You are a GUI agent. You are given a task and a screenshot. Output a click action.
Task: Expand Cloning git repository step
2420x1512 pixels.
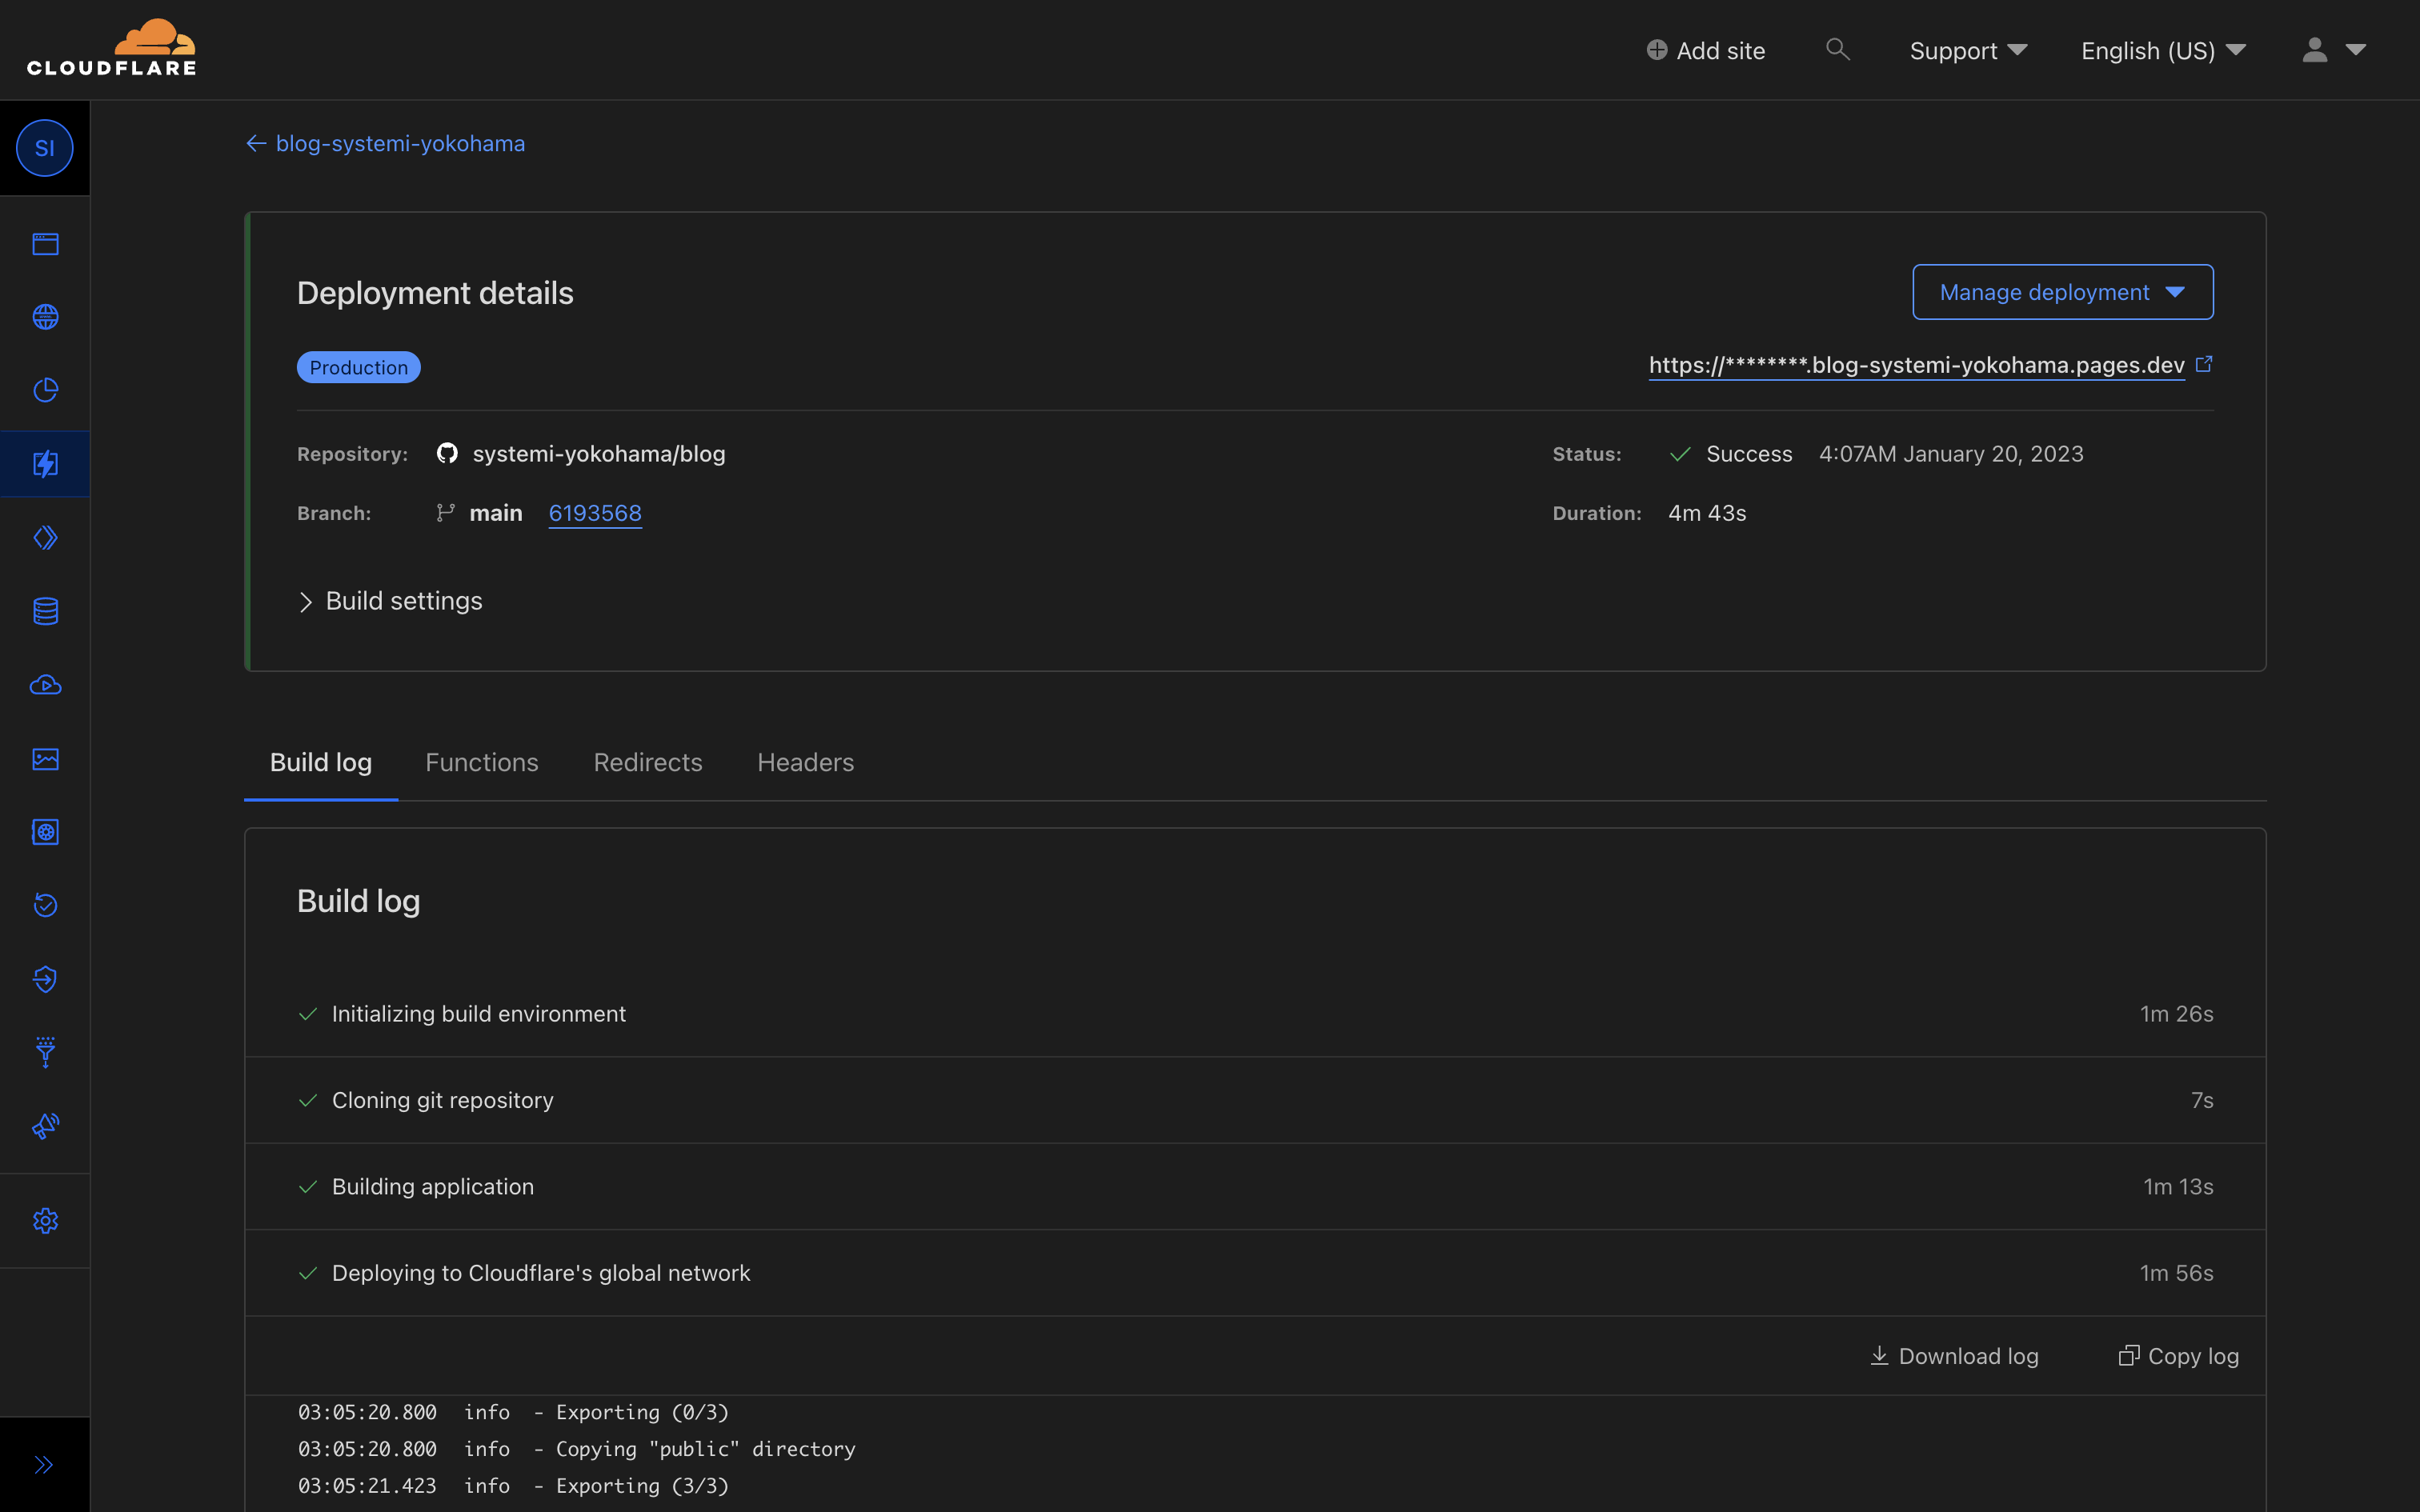click(x=1255, y=1100)
